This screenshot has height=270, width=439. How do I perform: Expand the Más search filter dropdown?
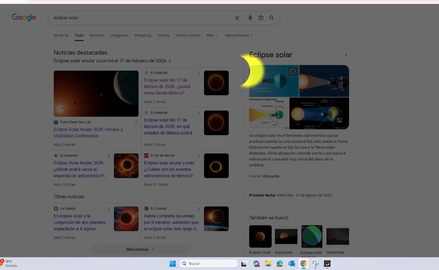[x=212, y=35]
